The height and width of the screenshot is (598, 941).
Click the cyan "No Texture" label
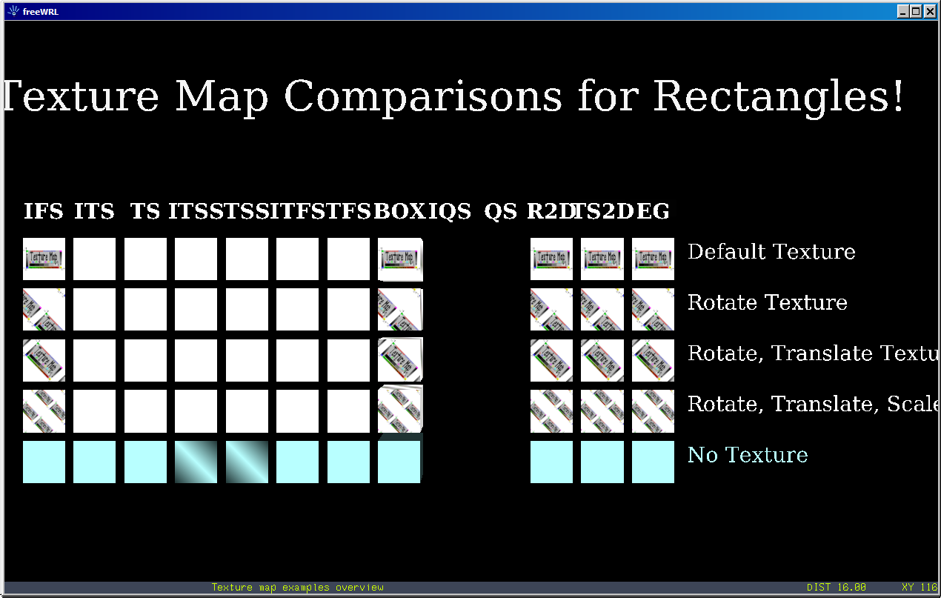coord(747,454)
